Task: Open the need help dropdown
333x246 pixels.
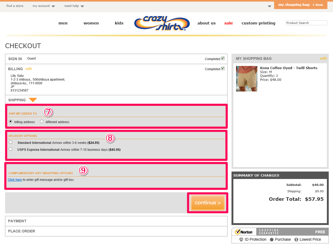Action: (x=74, y=6)
